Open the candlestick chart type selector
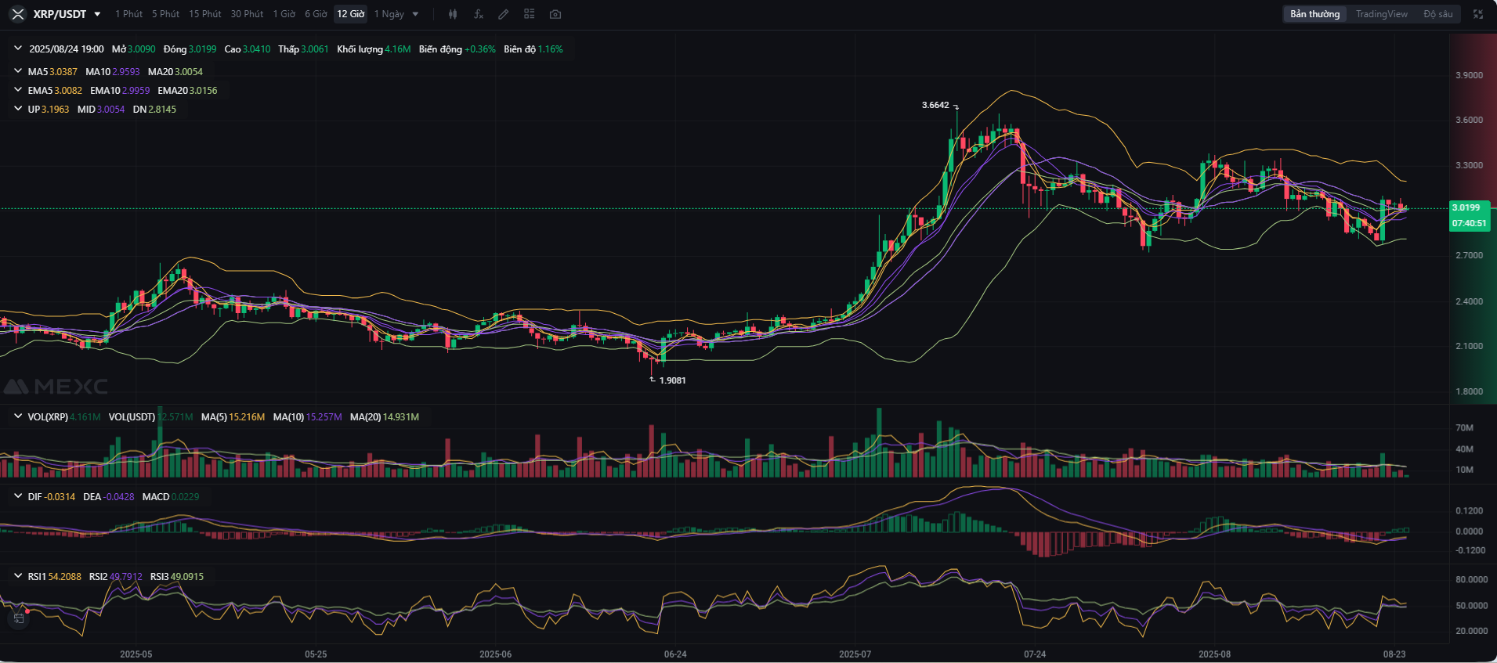The image size is (1497, 663). 453,14
